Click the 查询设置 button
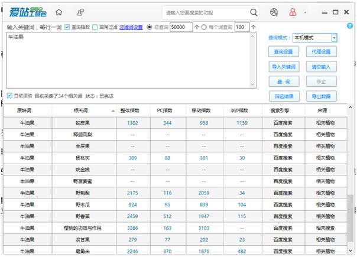 (x=284, y=51)
